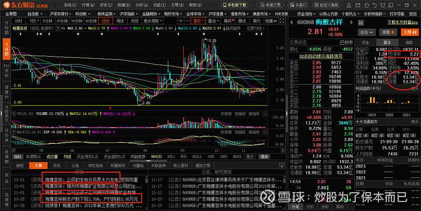The width and height of the screenshot is (421, 211).
Task: Open 多窗口 multi-window button
Action: [x=298, y=5]
